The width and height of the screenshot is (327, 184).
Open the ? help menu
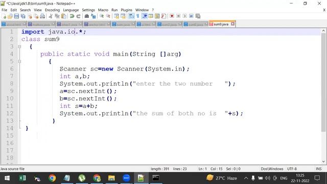pyautogui.click(x=153, y=10)
